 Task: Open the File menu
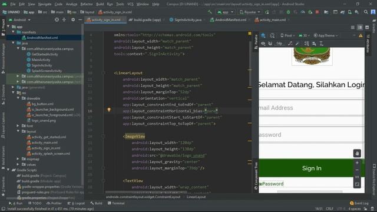point(13,4)
